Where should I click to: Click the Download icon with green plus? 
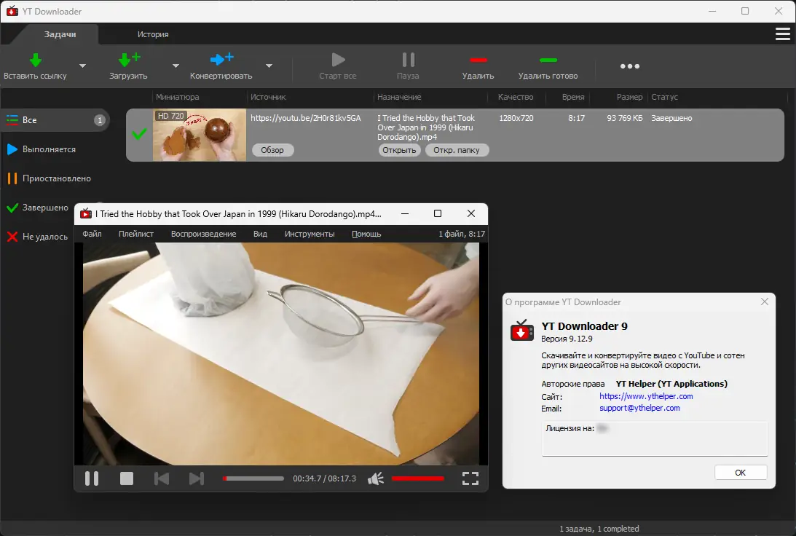coord(128,60)
